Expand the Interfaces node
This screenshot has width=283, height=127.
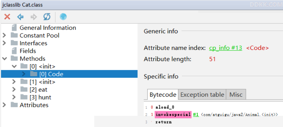(4, 43)
